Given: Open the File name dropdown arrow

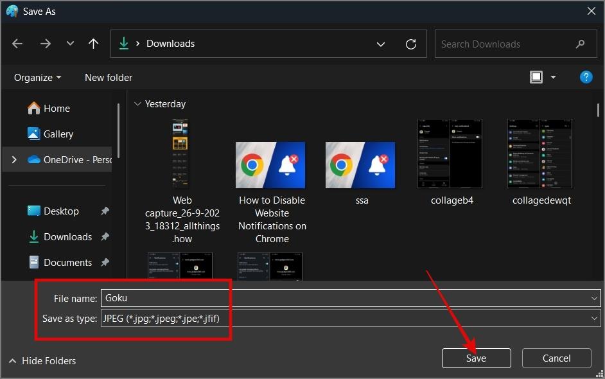Looking at the screenshot, I should tap(594, 298).
